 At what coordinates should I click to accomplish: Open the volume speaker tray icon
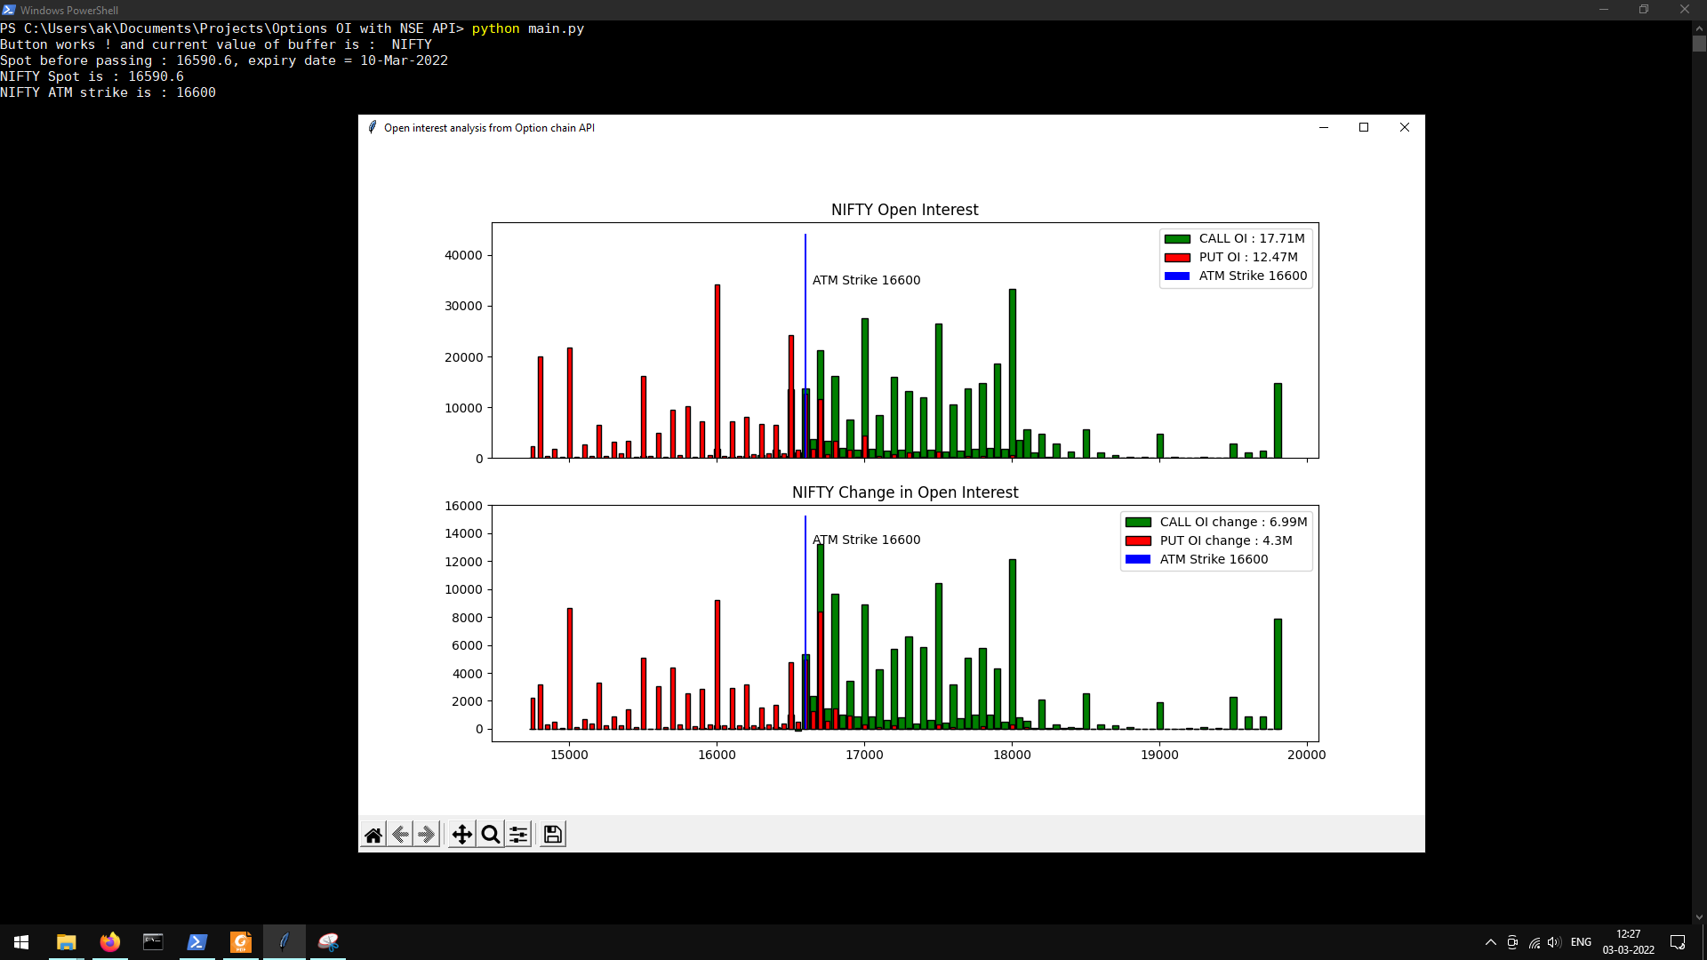pyautogui.click(x=1554, y=942)
